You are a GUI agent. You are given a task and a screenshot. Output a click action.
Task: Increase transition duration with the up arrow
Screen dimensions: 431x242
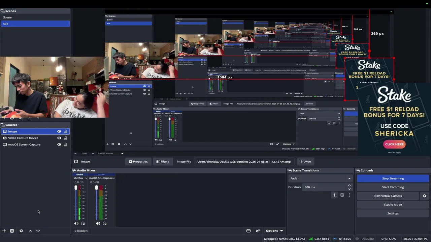point(349,185)
